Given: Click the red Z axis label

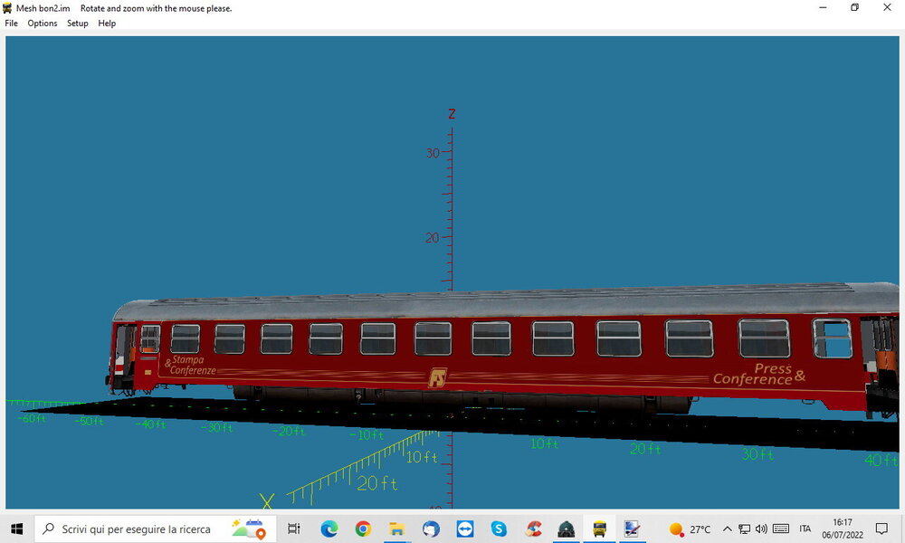Looking at the screenshot, I should tap(452, 114).
